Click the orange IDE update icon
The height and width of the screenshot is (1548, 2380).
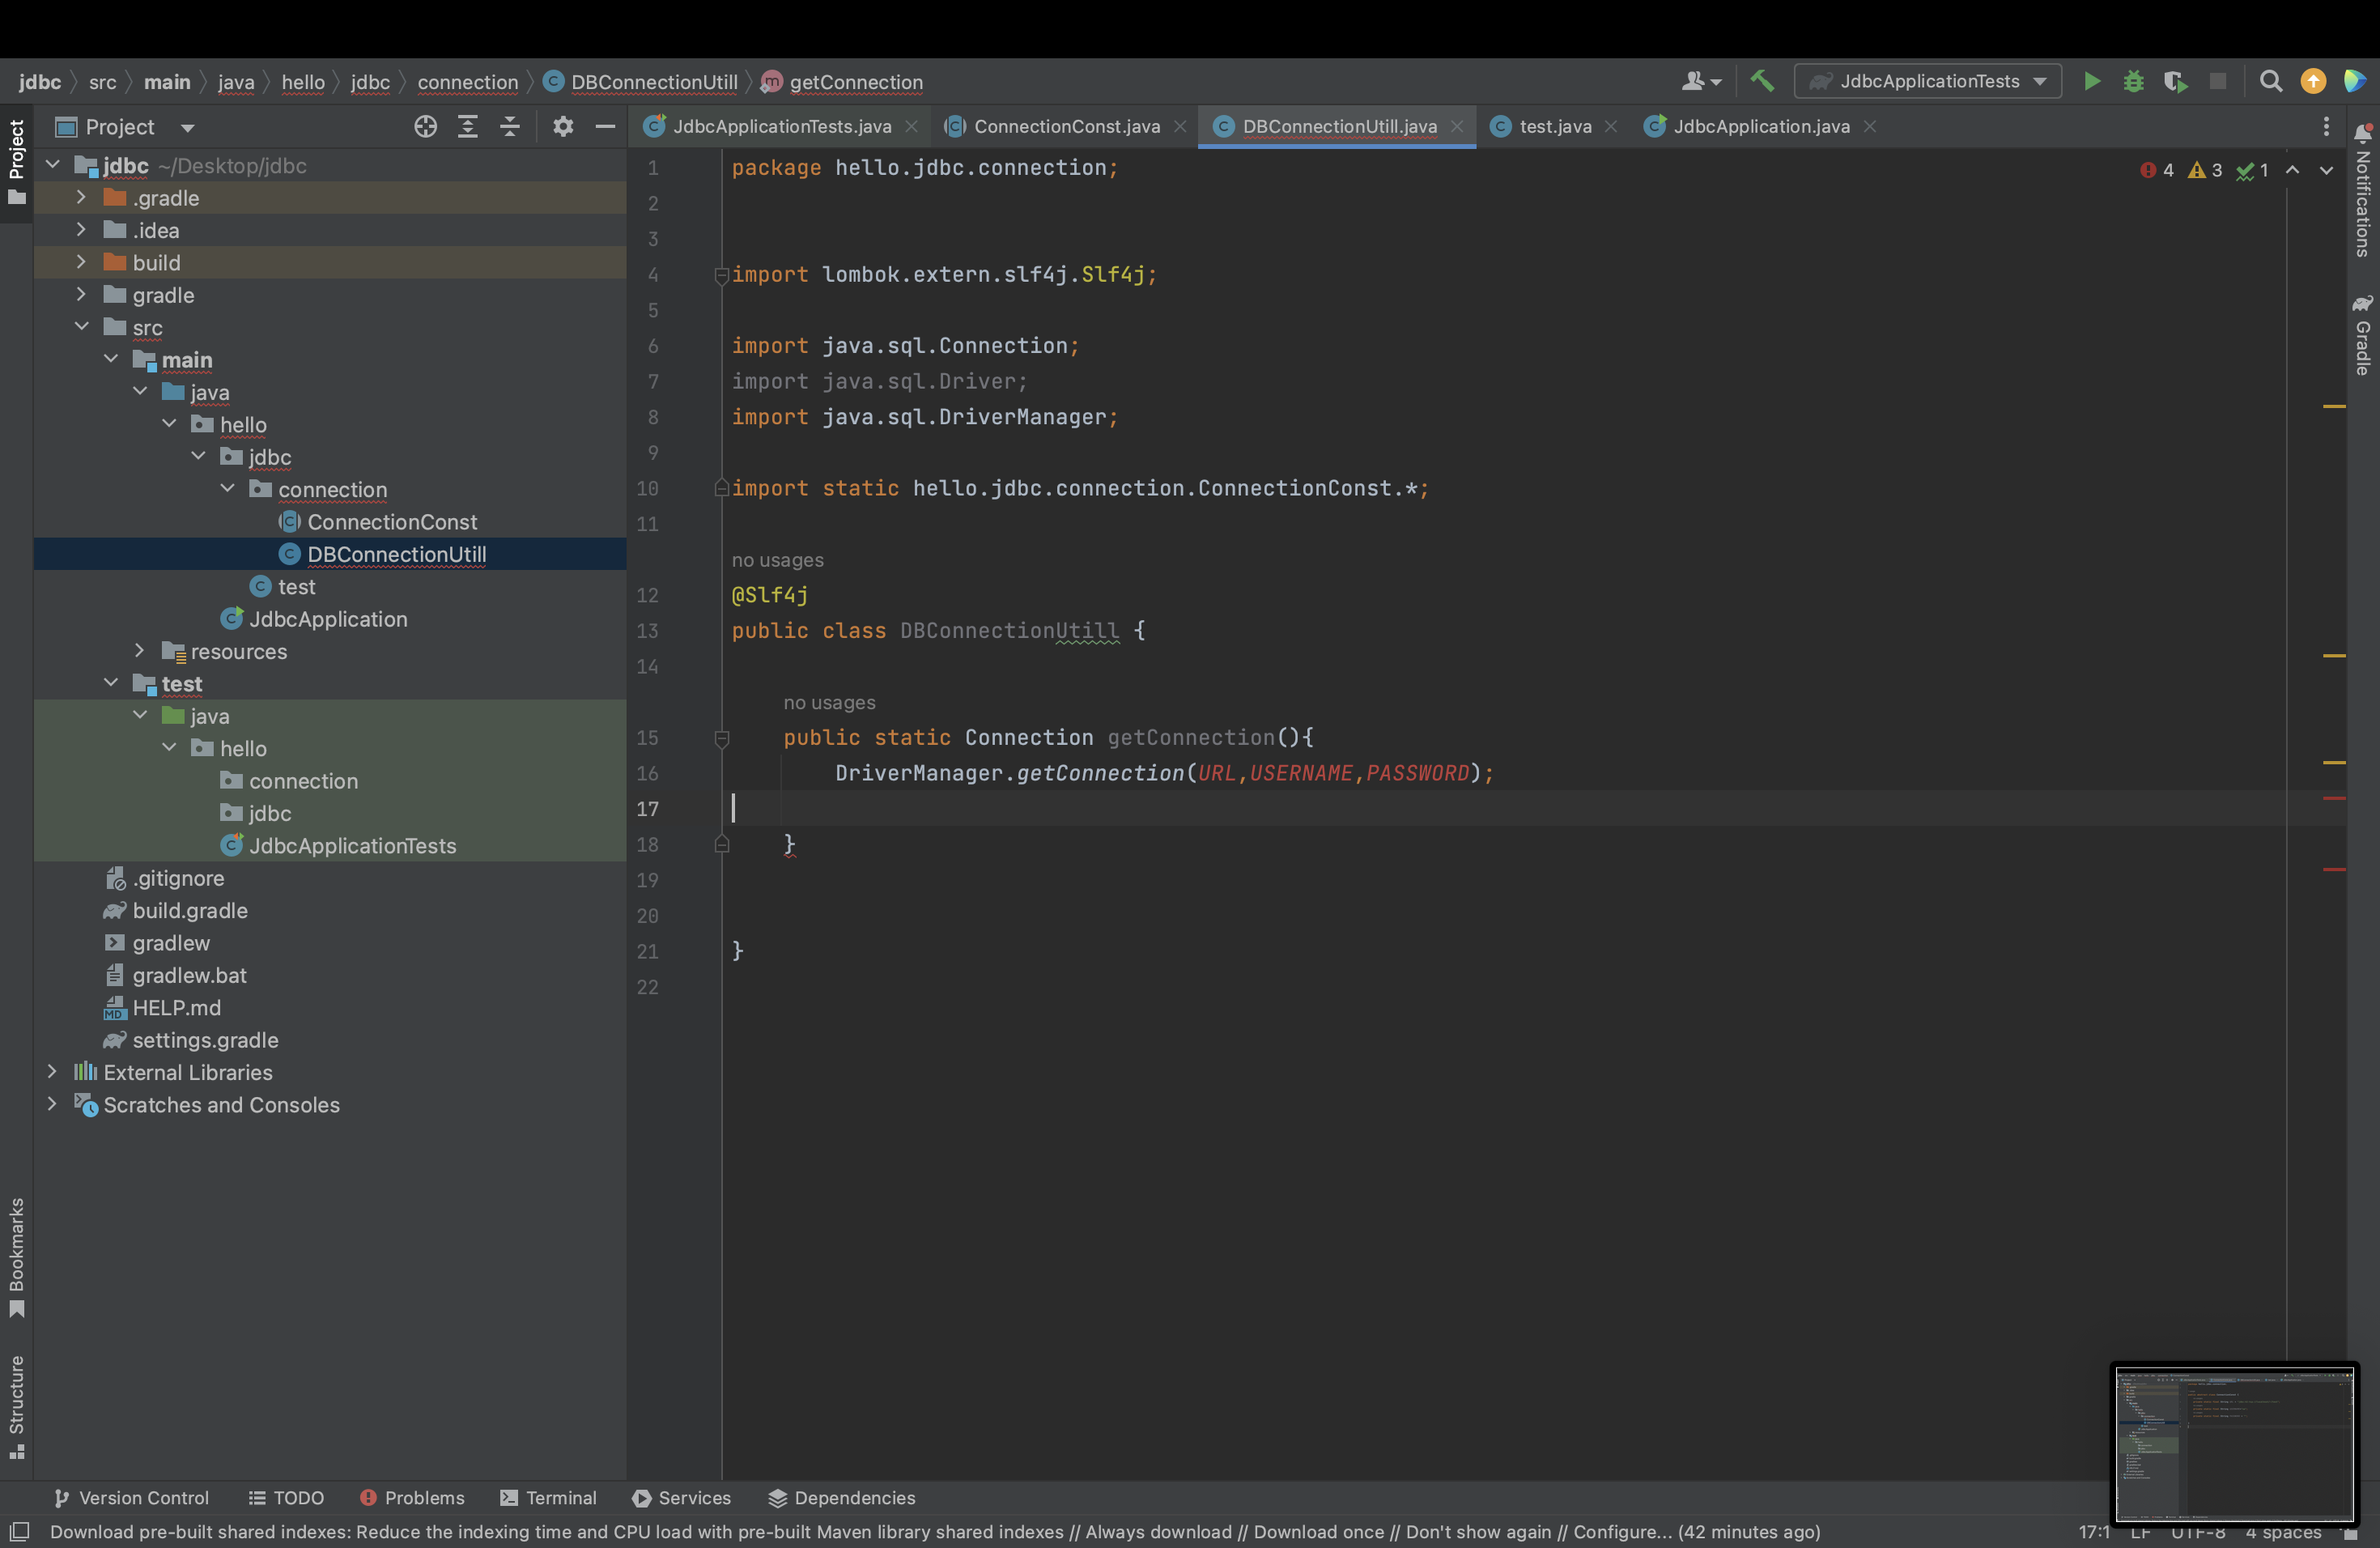[x=2313, y=81]
